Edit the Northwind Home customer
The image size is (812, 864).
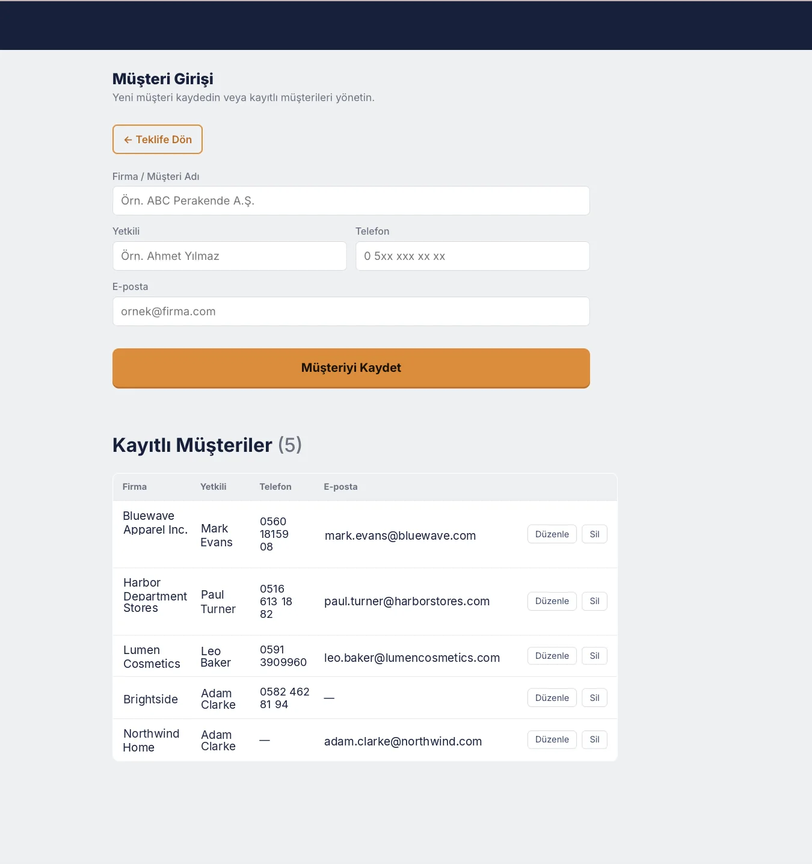point(552,739)
